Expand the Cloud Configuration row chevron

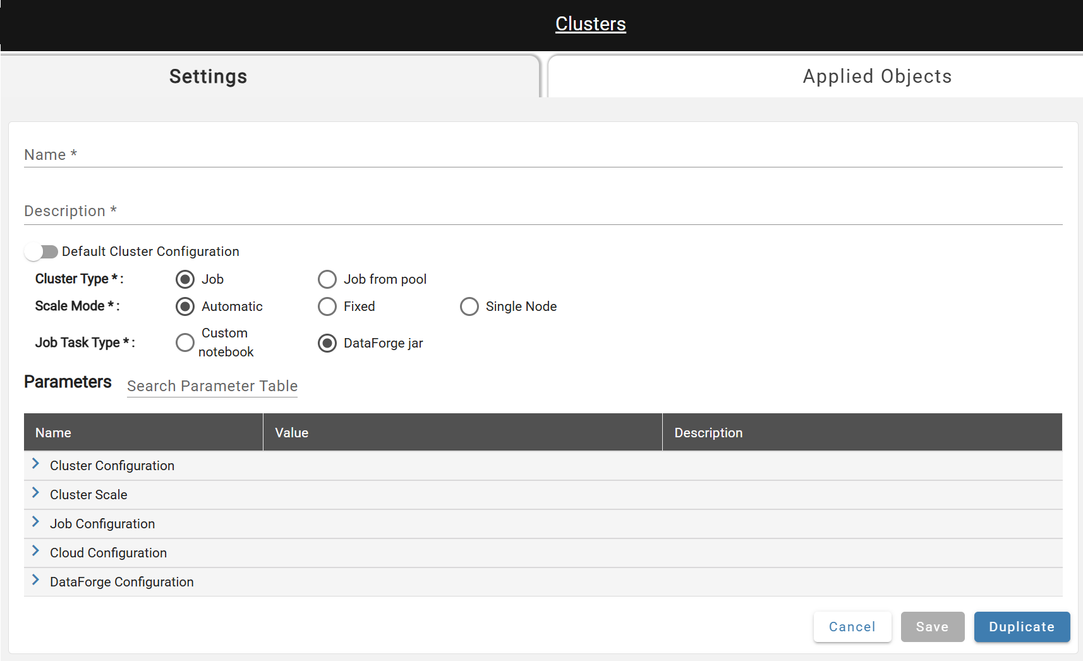(x=35, y=551)
